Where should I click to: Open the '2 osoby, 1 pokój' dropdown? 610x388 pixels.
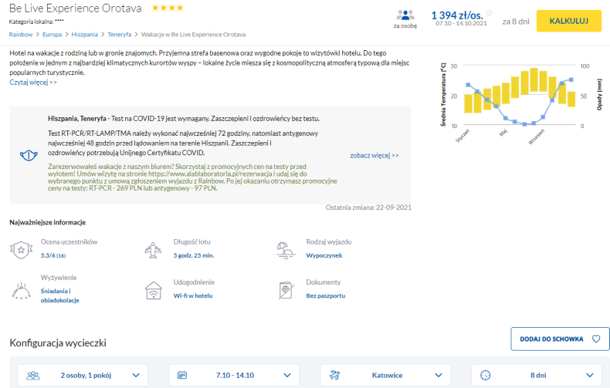83,375
